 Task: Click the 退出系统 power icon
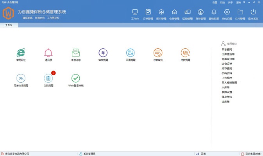tap(253, 14)
